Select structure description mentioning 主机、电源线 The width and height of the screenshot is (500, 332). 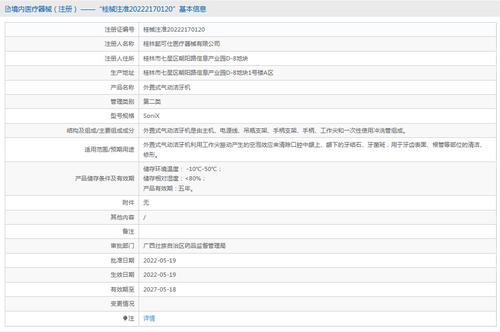(x=274, y=130)
